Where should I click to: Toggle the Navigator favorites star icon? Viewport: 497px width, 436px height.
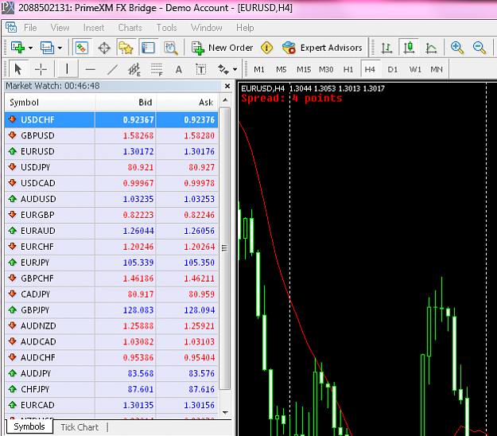(126, 48)
